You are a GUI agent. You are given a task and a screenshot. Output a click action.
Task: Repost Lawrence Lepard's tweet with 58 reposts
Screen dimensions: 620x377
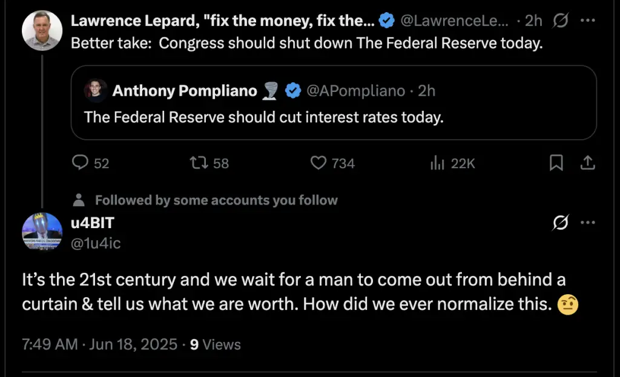[x=199, y=163]
